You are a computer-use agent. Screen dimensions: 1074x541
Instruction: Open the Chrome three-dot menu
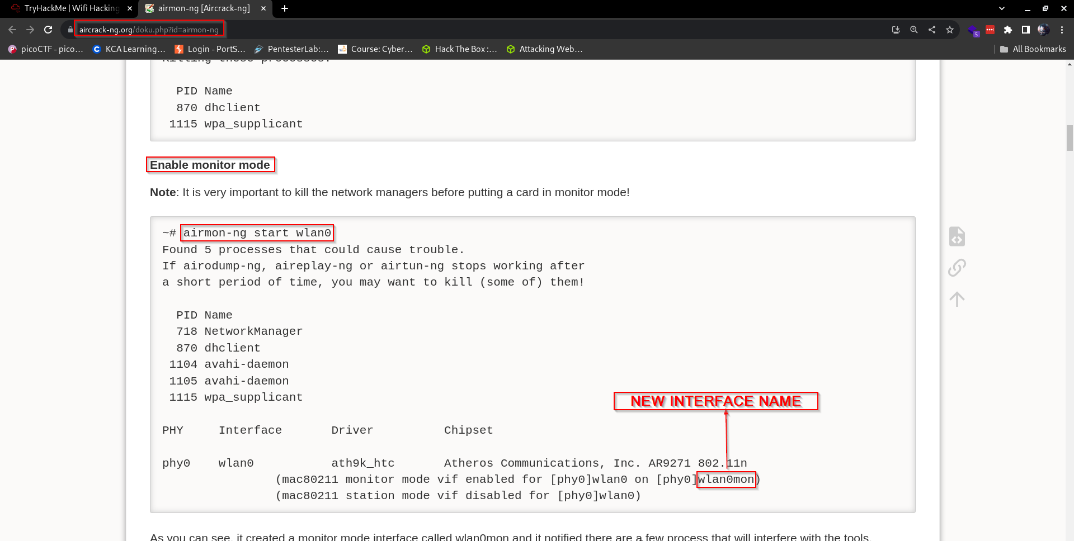1062,30
